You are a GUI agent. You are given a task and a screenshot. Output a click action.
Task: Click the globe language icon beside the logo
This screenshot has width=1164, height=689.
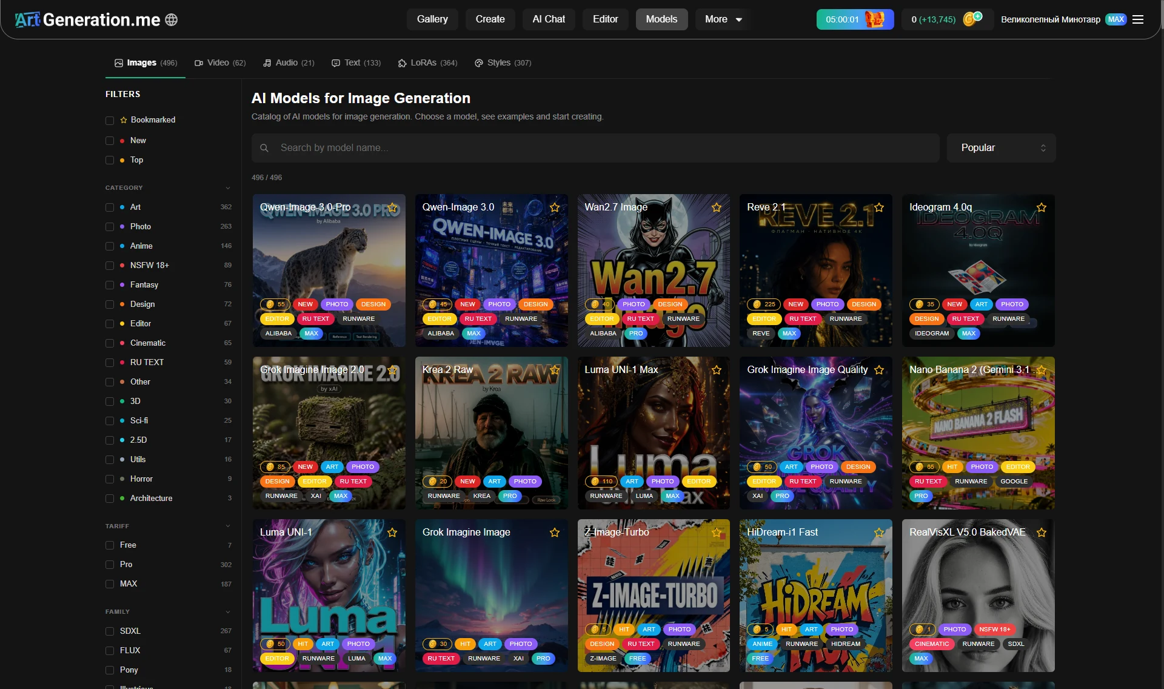coord(172,19)
